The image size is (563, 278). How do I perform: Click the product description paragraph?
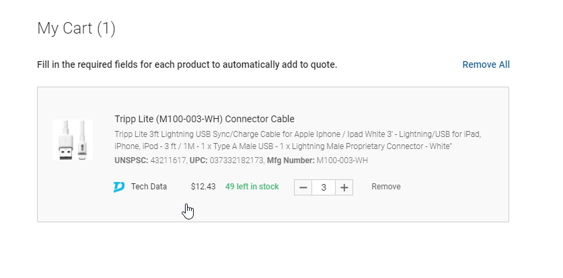coord(297,140)
